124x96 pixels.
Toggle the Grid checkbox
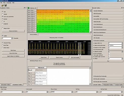coord(3,12)
